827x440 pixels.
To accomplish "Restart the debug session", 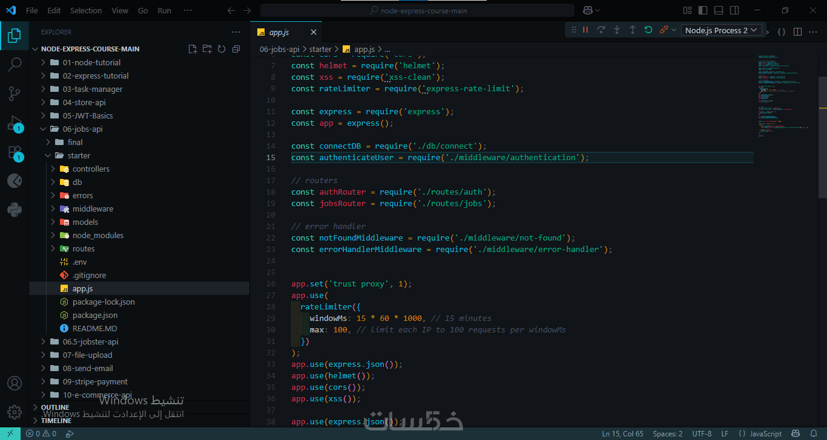I will click(648, 30).
